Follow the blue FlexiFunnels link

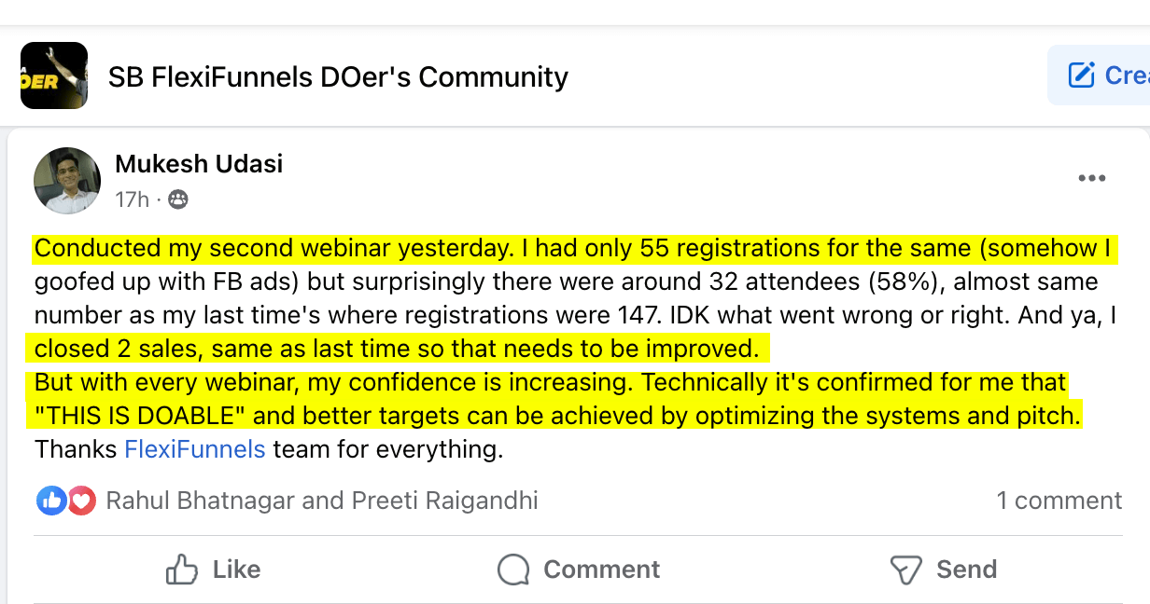[195, 450]
